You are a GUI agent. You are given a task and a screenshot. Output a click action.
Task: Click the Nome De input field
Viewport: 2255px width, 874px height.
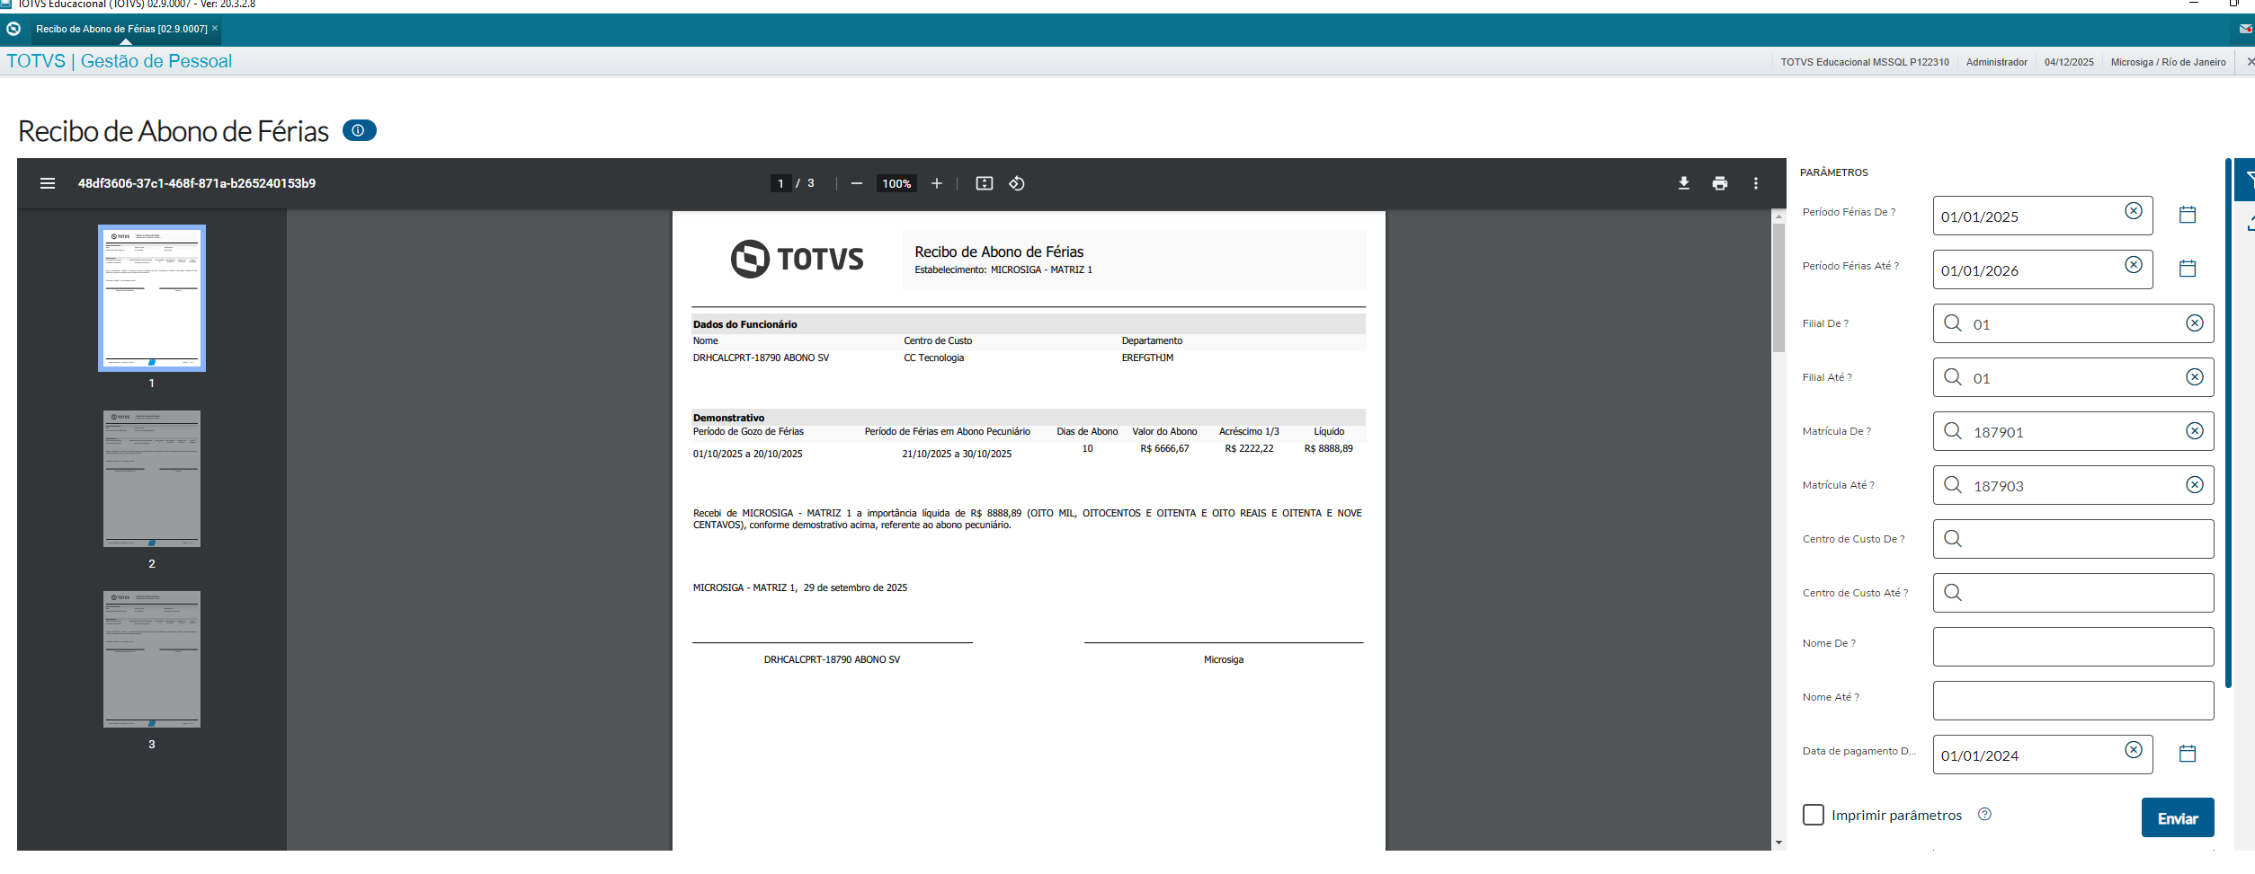click(2073, 647)
